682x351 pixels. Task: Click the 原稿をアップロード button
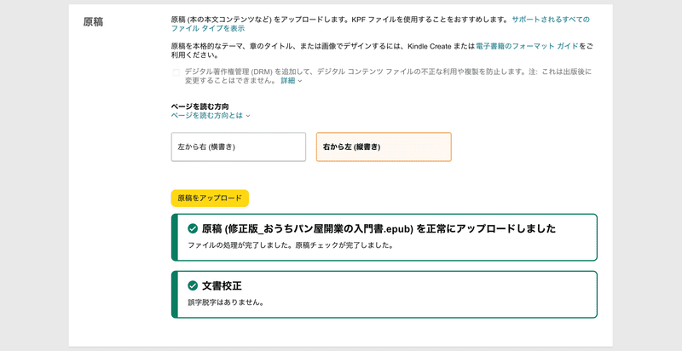pyautogui.click(x=210, y=199)
